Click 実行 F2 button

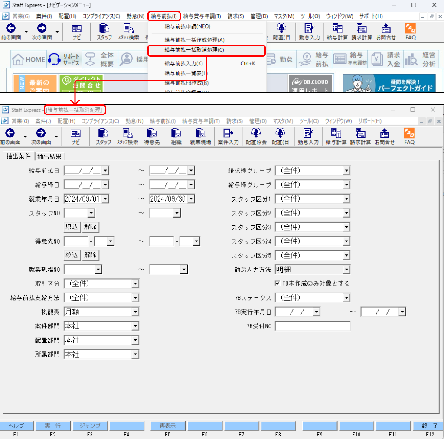(53, 426)
